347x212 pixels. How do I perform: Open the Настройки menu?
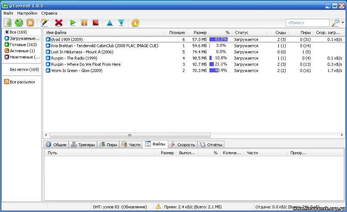[27, 13]
